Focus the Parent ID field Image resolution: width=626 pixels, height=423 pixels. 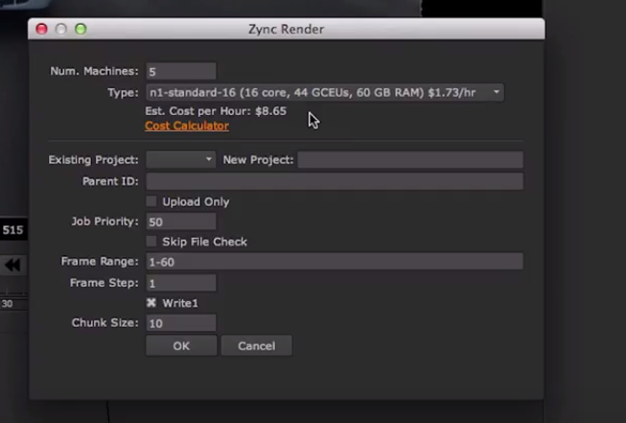pyautogui.click(x=335, y=181)
